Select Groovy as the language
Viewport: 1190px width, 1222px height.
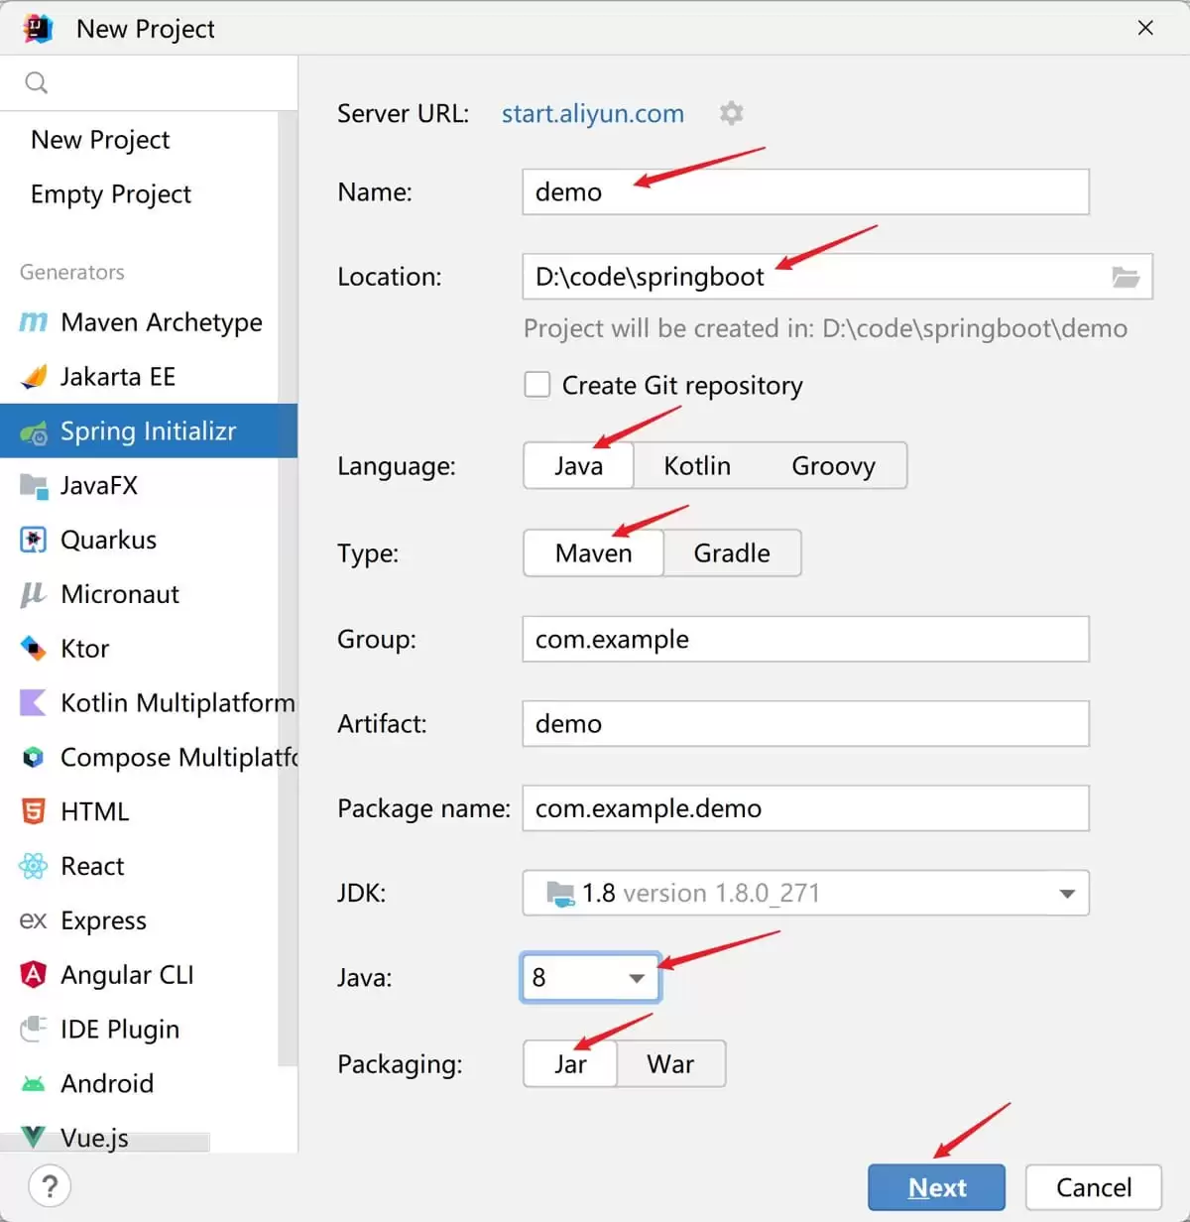coord(833,466)
